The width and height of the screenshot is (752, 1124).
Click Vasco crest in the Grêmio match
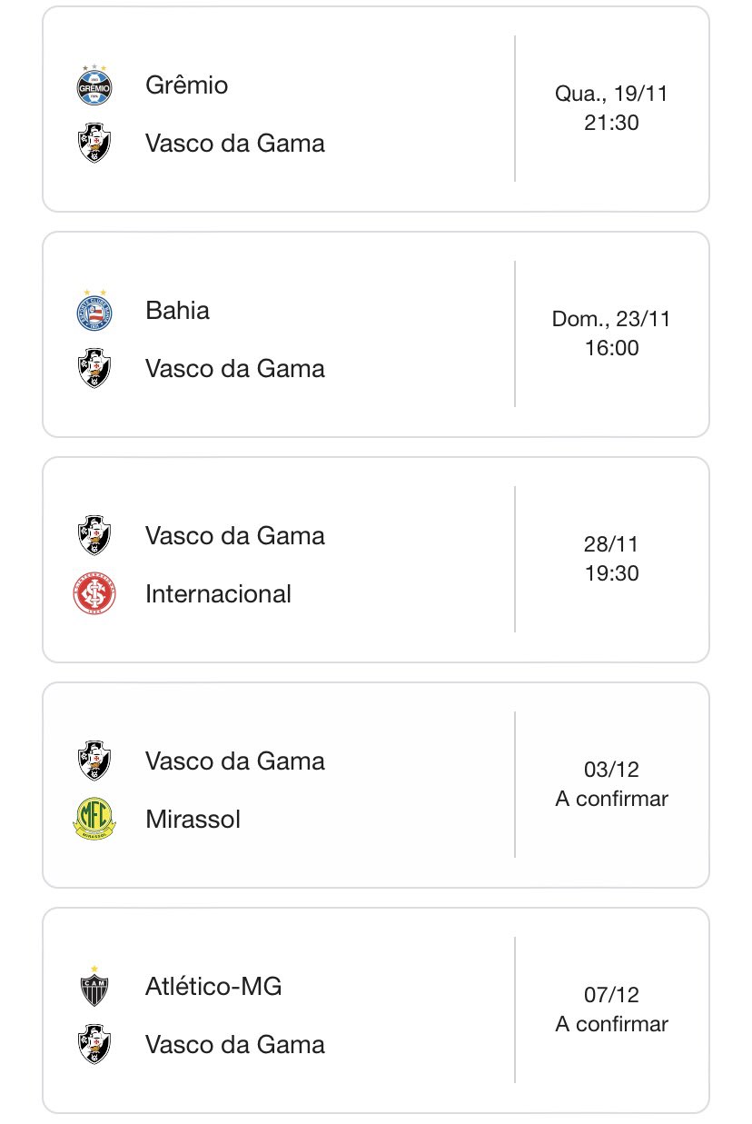[x=94, y=143]
